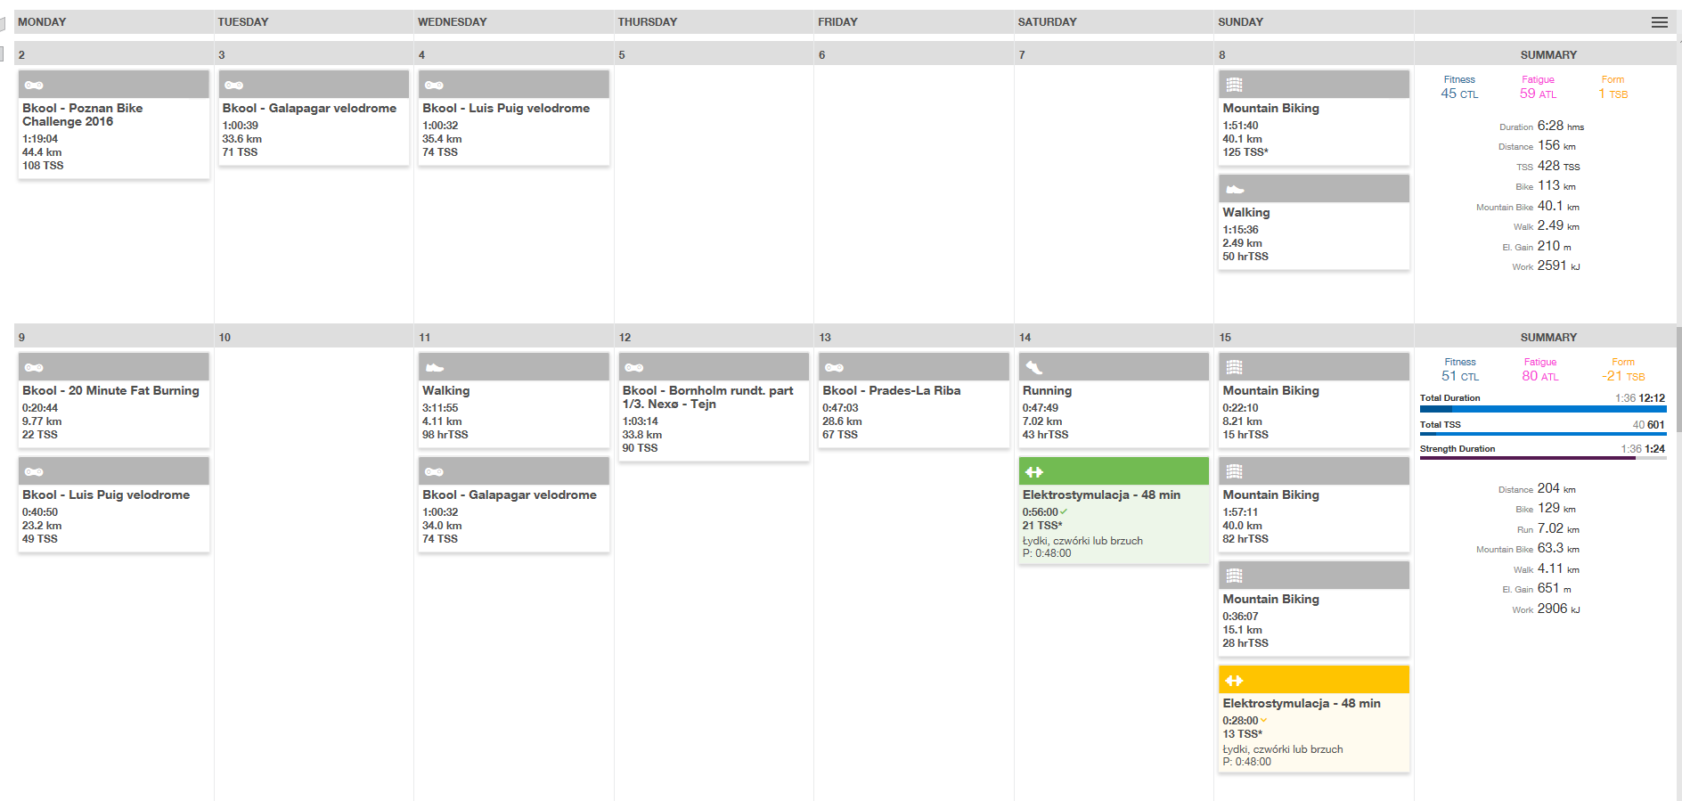Click bike icon on Prades-La Riba workout

(834, 368)
